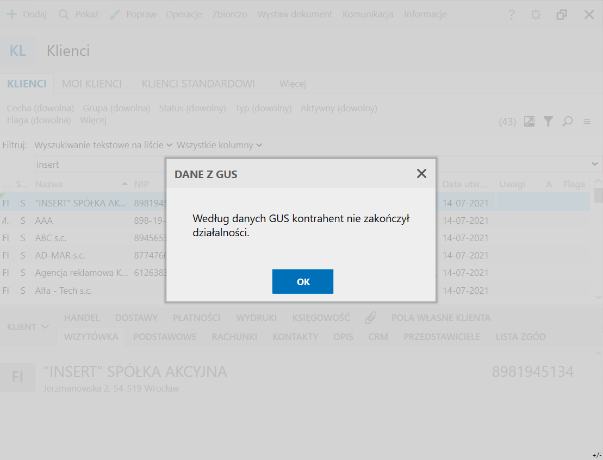Click the funnel filter icon

[x=548, y=122]
